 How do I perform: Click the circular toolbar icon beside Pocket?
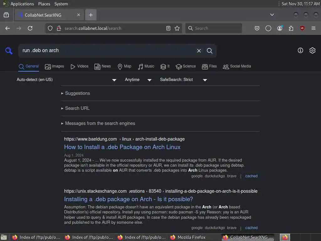[x=268, y=28]
